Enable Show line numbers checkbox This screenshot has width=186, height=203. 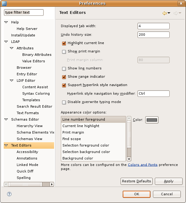64,68
